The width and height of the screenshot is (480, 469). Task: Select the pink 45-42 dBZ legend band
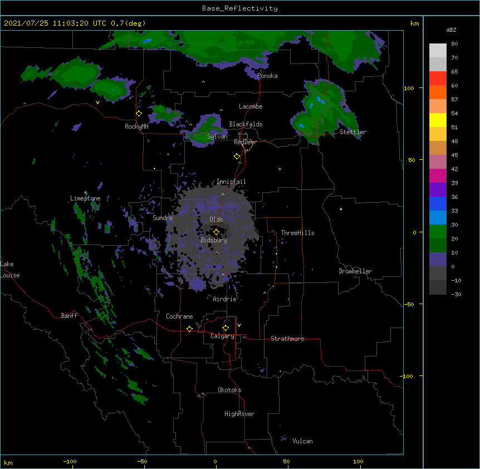click(438, 162)
